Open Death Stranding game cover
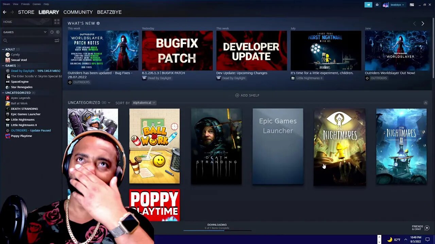This screenshot has height=244, width=435. [216, 146]
